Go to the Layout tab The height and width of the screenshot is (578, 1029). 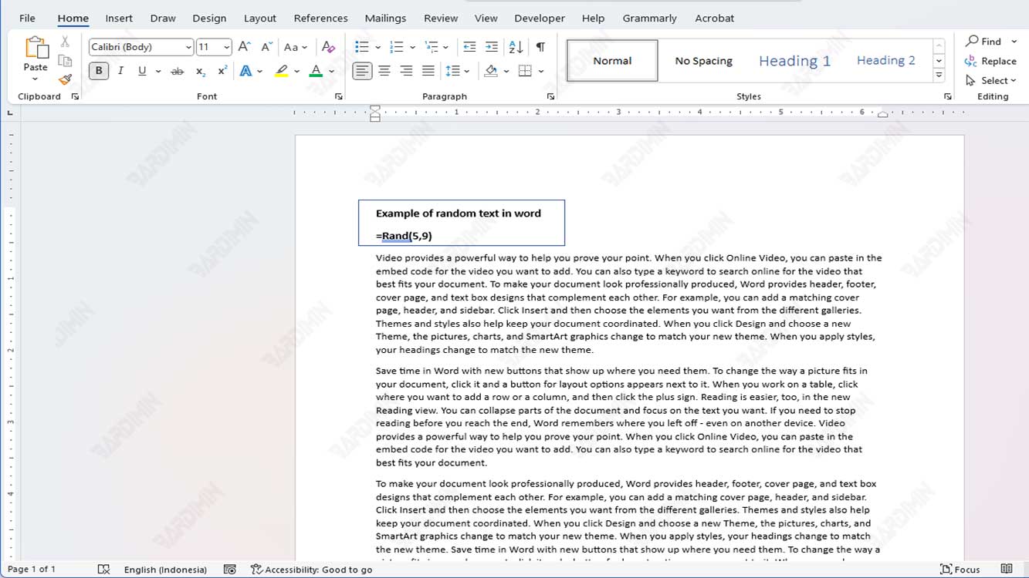[260, 18]
